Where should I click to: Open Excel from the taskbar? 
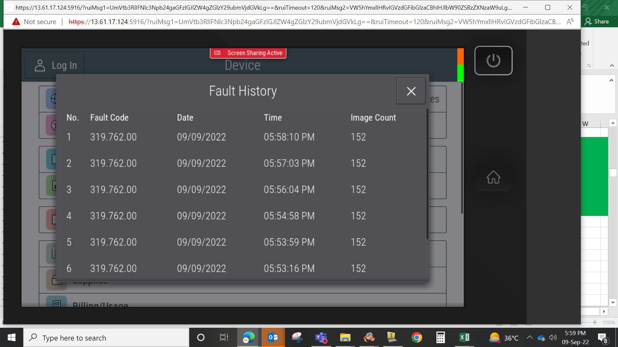pos(464,337)
